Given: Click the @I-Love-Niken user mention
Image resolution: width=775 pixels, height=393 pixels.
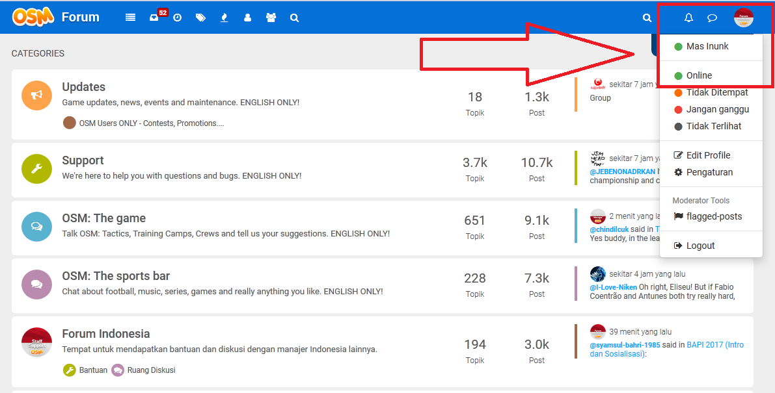Looking at the screenshot, I should pyautogui.click(x=613, y=287).
